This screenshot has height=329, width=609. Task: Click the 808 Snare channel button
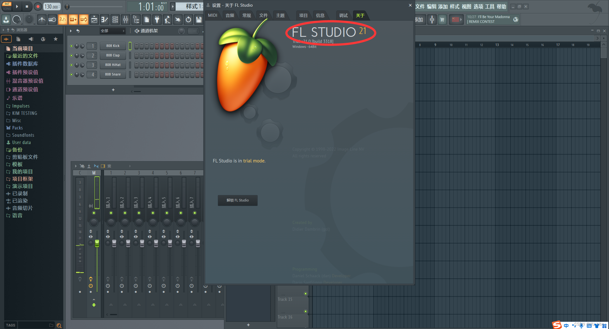click(x=113, y=74)
